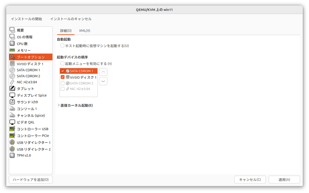
Task: Click the OS の情報 icon in sidebar
Action: click(x=12, y=37)
